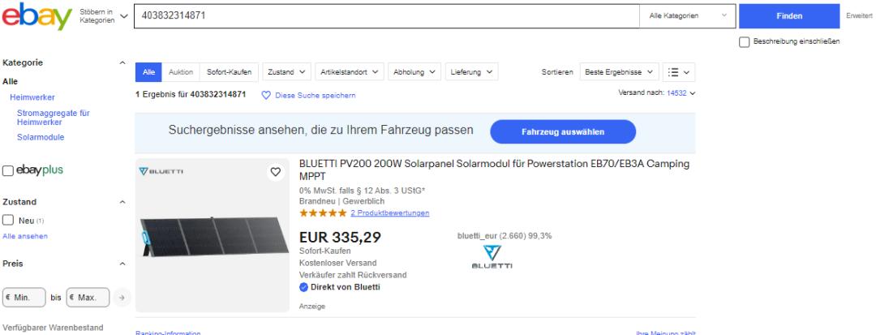This screenshot has width=876, height=335.
Task: Check the 'Neu' condition checkbox
Action: point(8,220)
